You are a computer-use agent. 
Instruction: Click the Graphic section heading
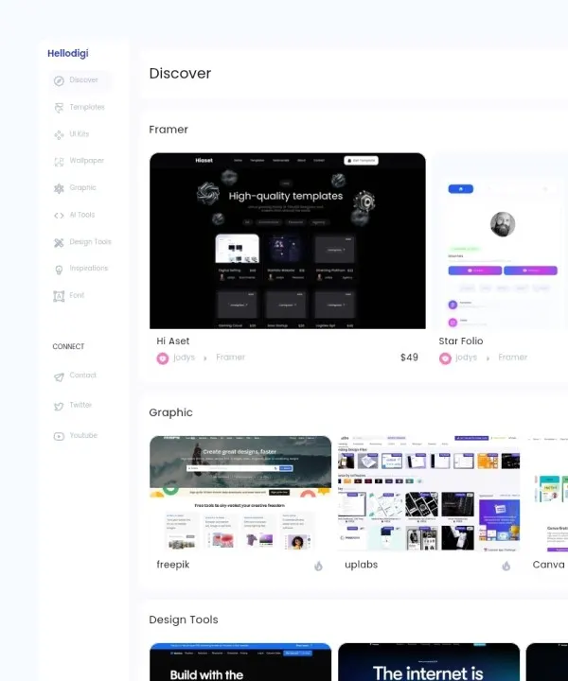170,412
